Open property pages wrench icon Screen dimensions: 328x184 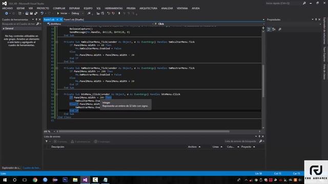[x=280, y=30]
